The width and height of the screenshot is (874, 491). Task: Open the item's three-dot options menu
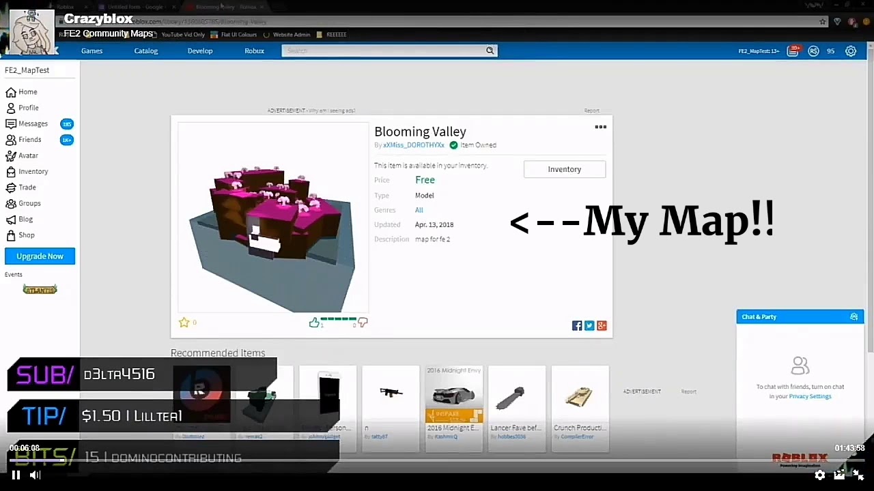tap(601, 127)
